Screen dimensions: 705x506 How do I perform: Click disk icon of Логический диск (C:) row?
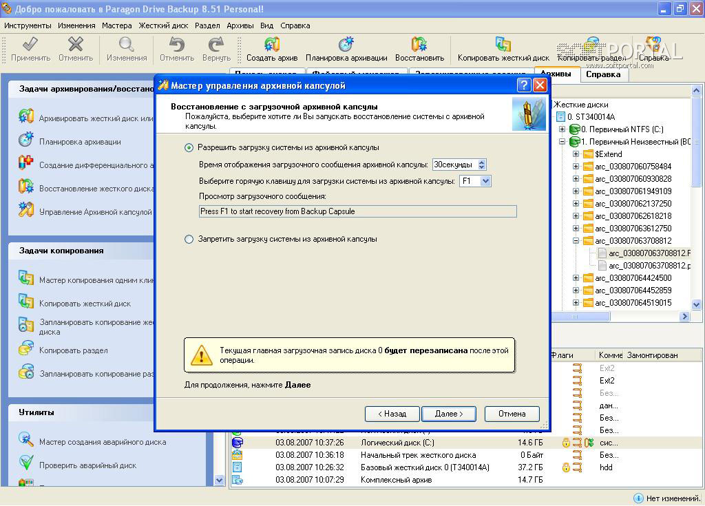(x=238, y=443)
